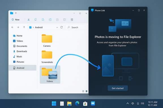Click the folder icon in File Explorer title bar
Screen dimensions: 163x108
point(12,13)
